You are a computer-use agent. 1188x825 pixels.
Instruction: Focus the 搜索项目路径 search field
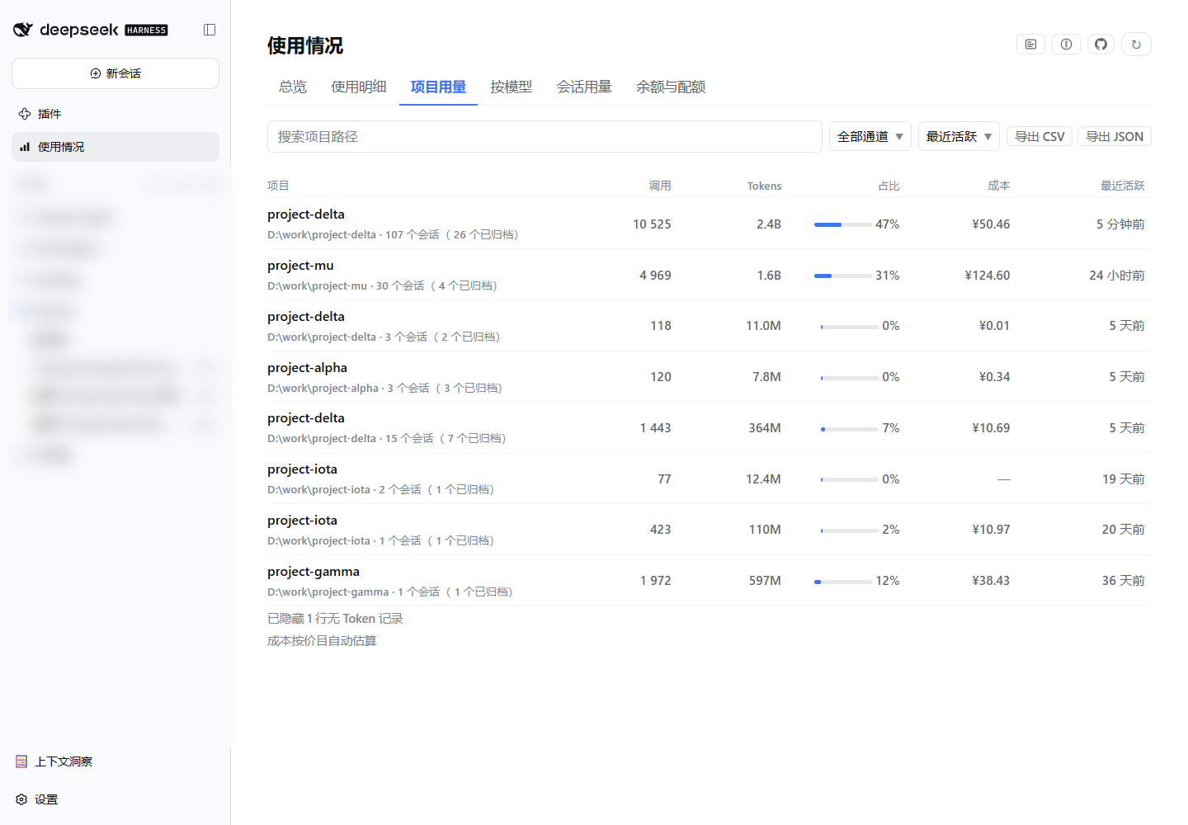click(544, 137)
